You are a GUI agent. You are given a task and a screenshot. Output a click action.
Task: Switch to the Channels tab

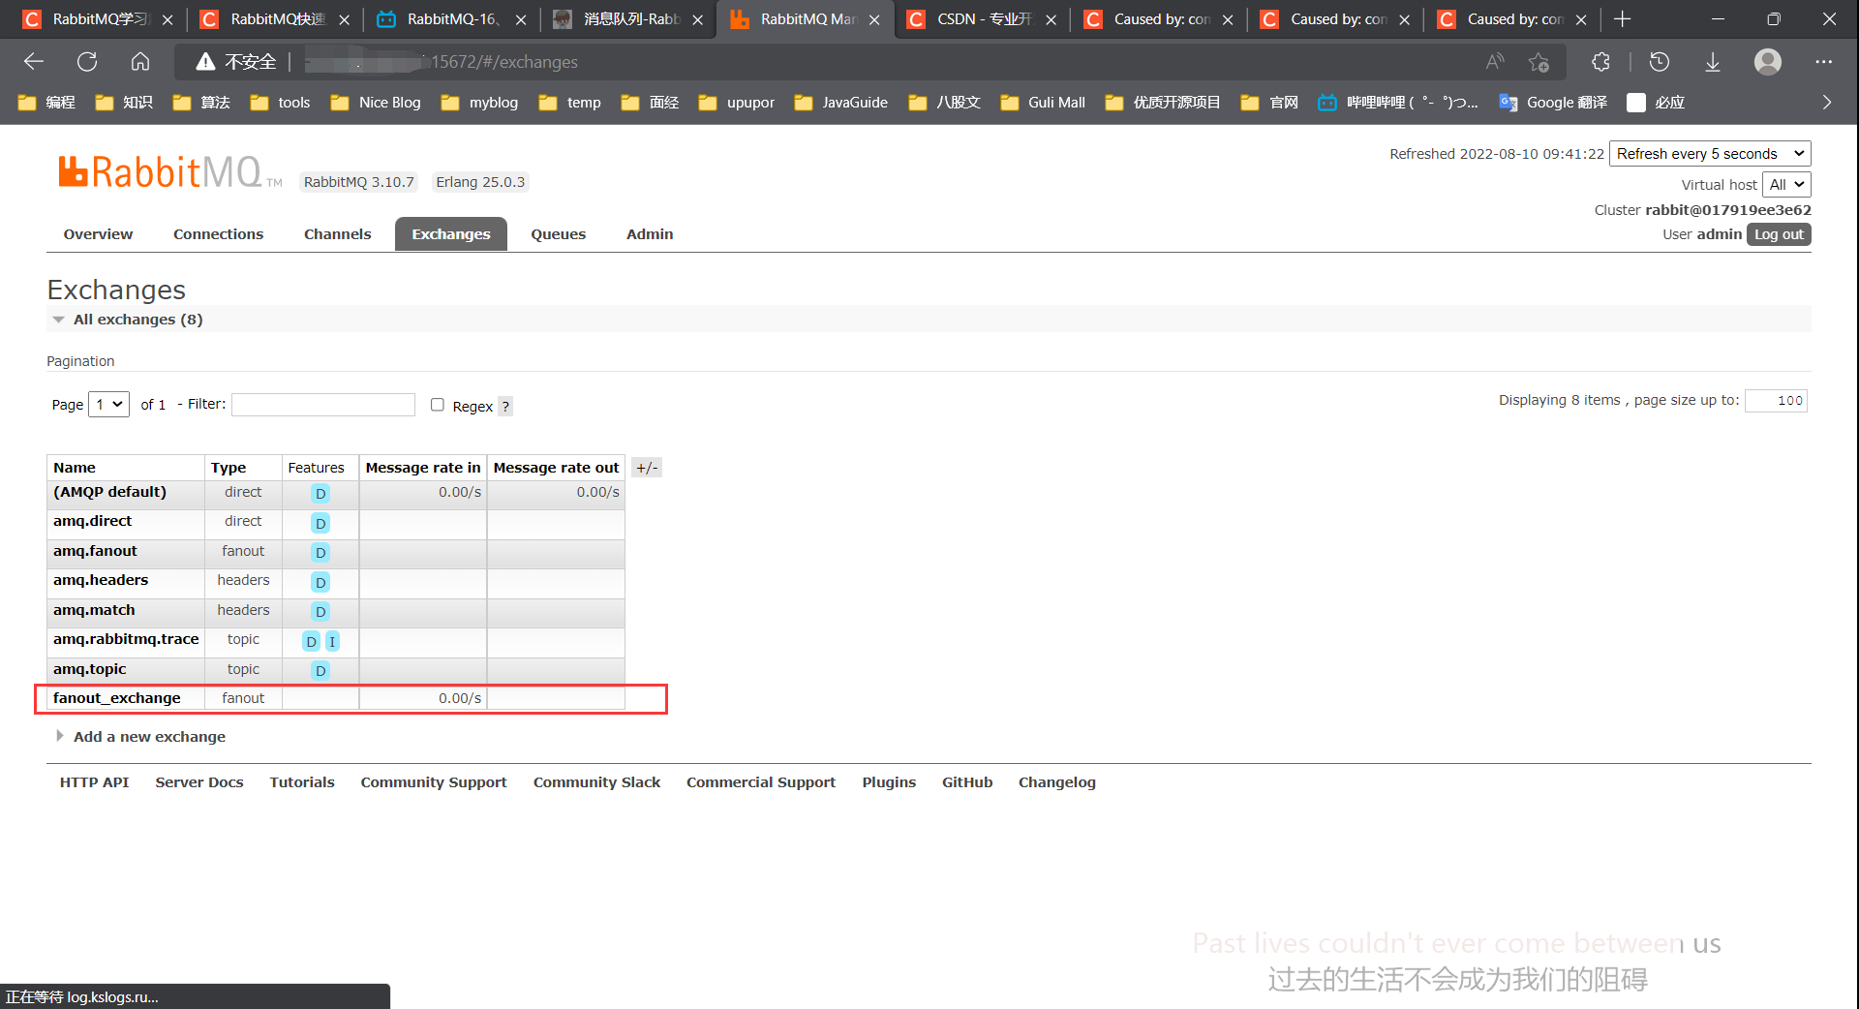click(337, 234)
